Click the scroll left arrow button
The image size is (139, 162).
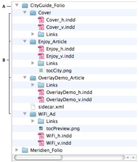click(128, 157)
